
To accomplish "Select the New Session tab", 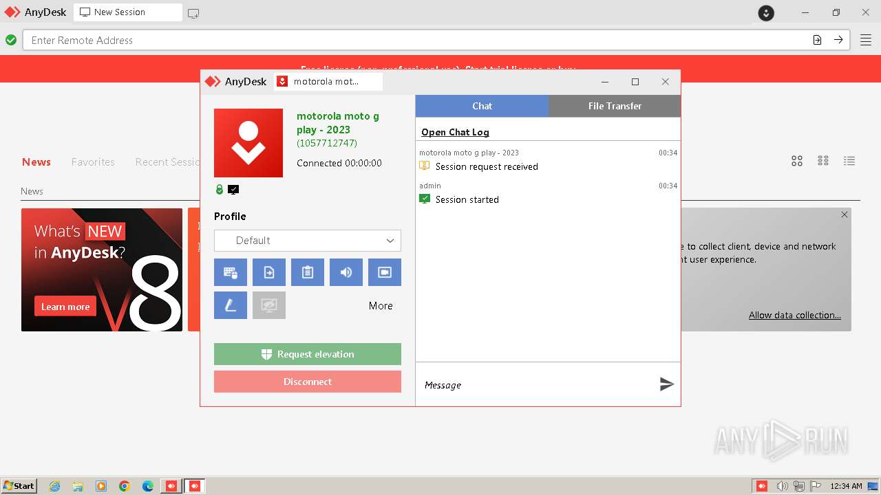I will (128, 12).
